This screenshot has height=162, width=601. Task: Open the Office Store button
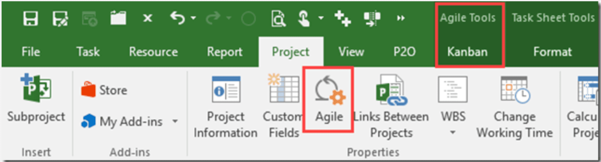point(104,90)
